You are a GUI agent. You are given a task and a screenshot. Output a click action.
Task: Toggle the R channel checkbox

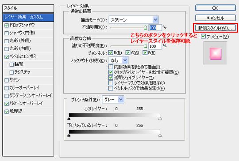111,52
